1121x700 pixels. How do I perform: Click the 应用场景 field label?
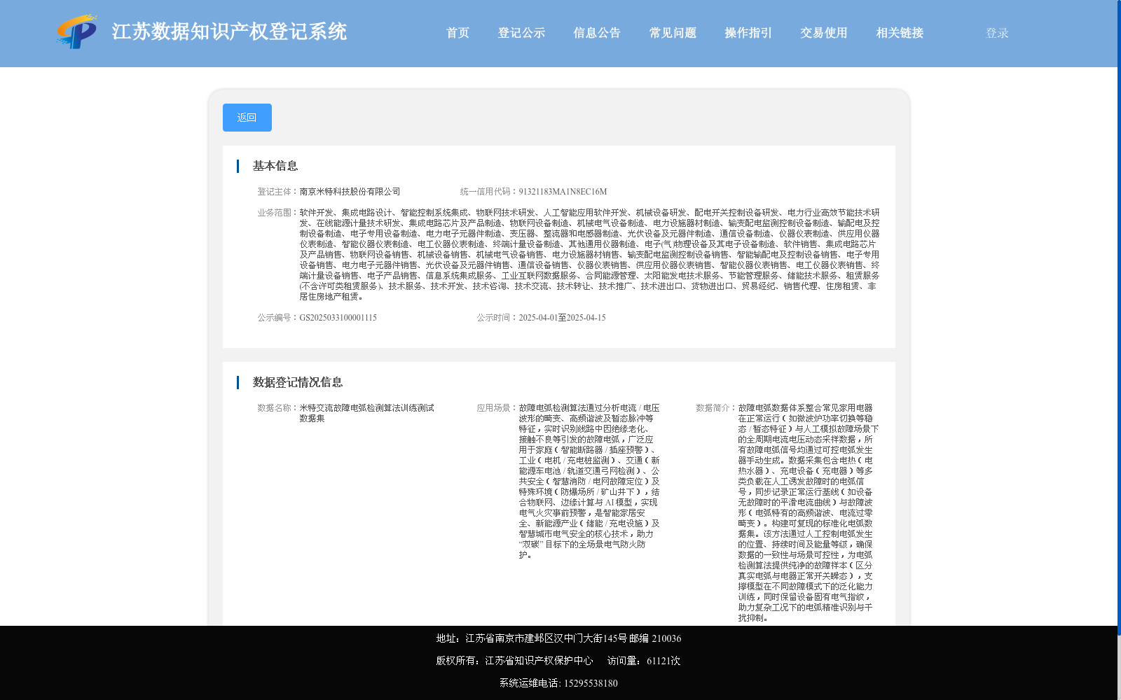click(497, 408)
